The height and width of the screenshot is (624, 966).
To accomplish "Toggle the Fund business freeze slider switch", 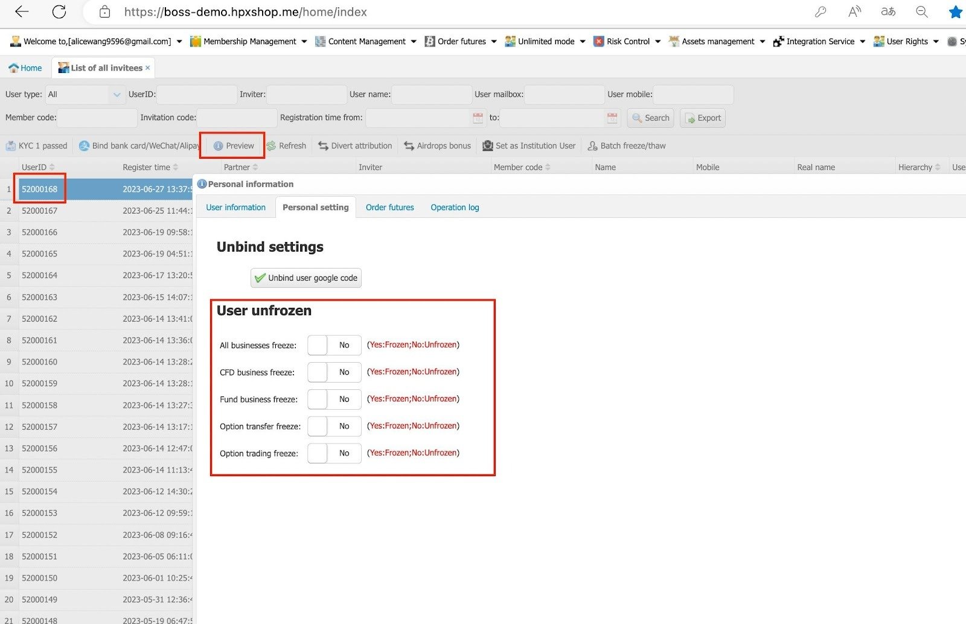I will 334,400.
